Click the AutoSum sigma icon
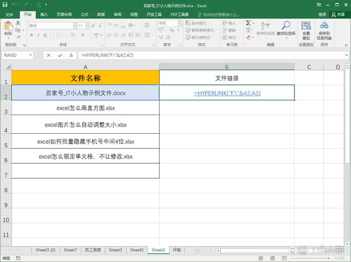The width and height of the screenshot is (351, 262). (248, 23)
